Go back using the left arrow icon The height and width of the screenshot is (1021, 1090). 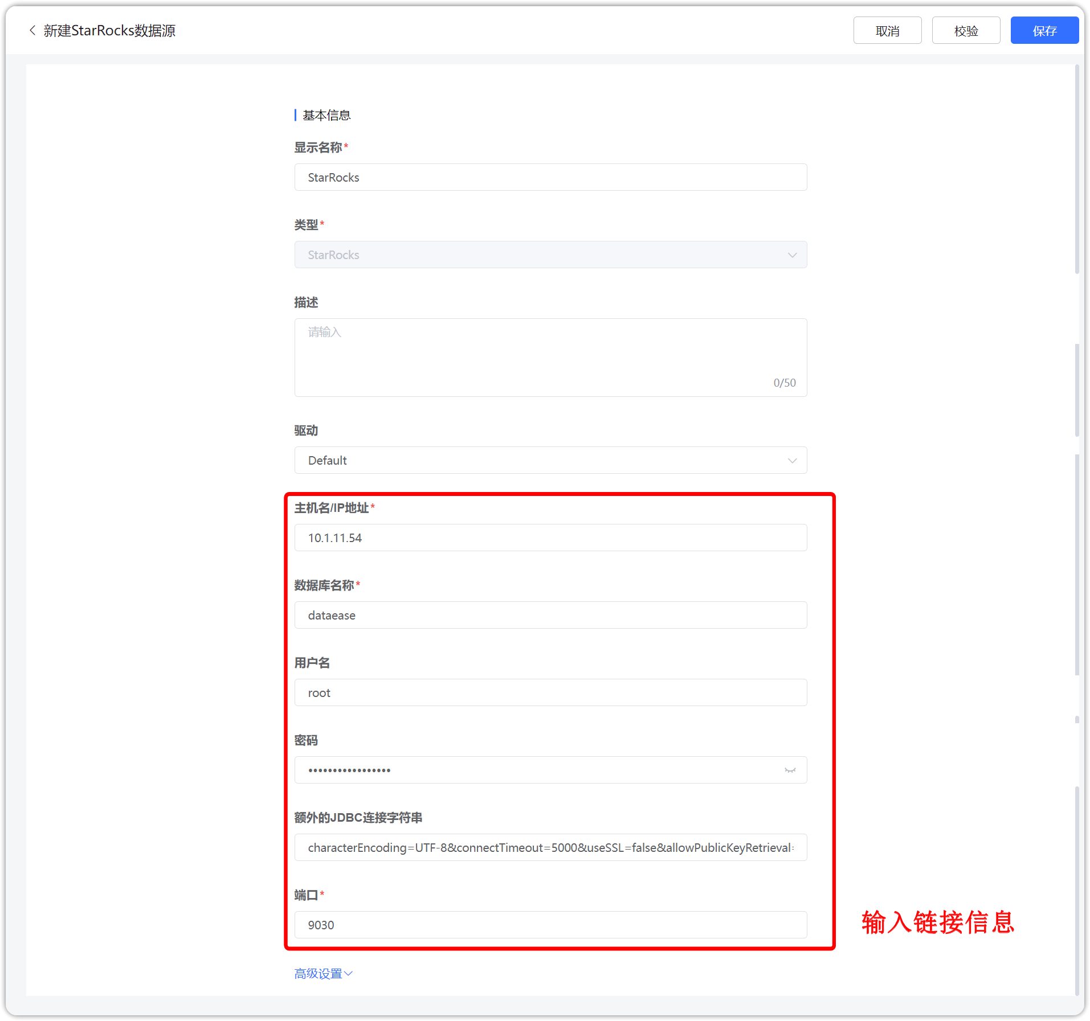pos(32,31)
